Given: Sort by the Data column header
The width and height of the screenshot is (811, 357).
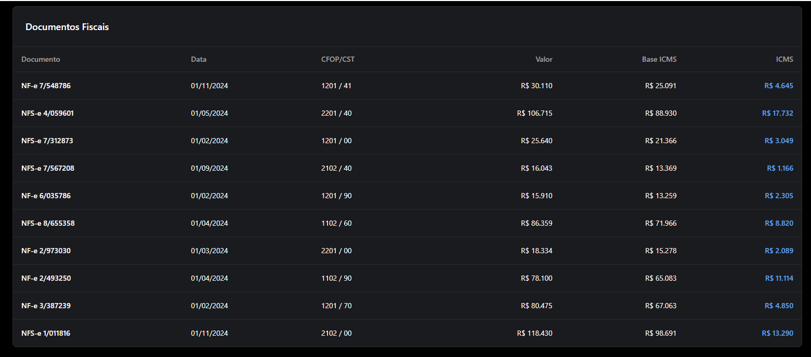Looking at the screenshot, I should tap(199, 59).
